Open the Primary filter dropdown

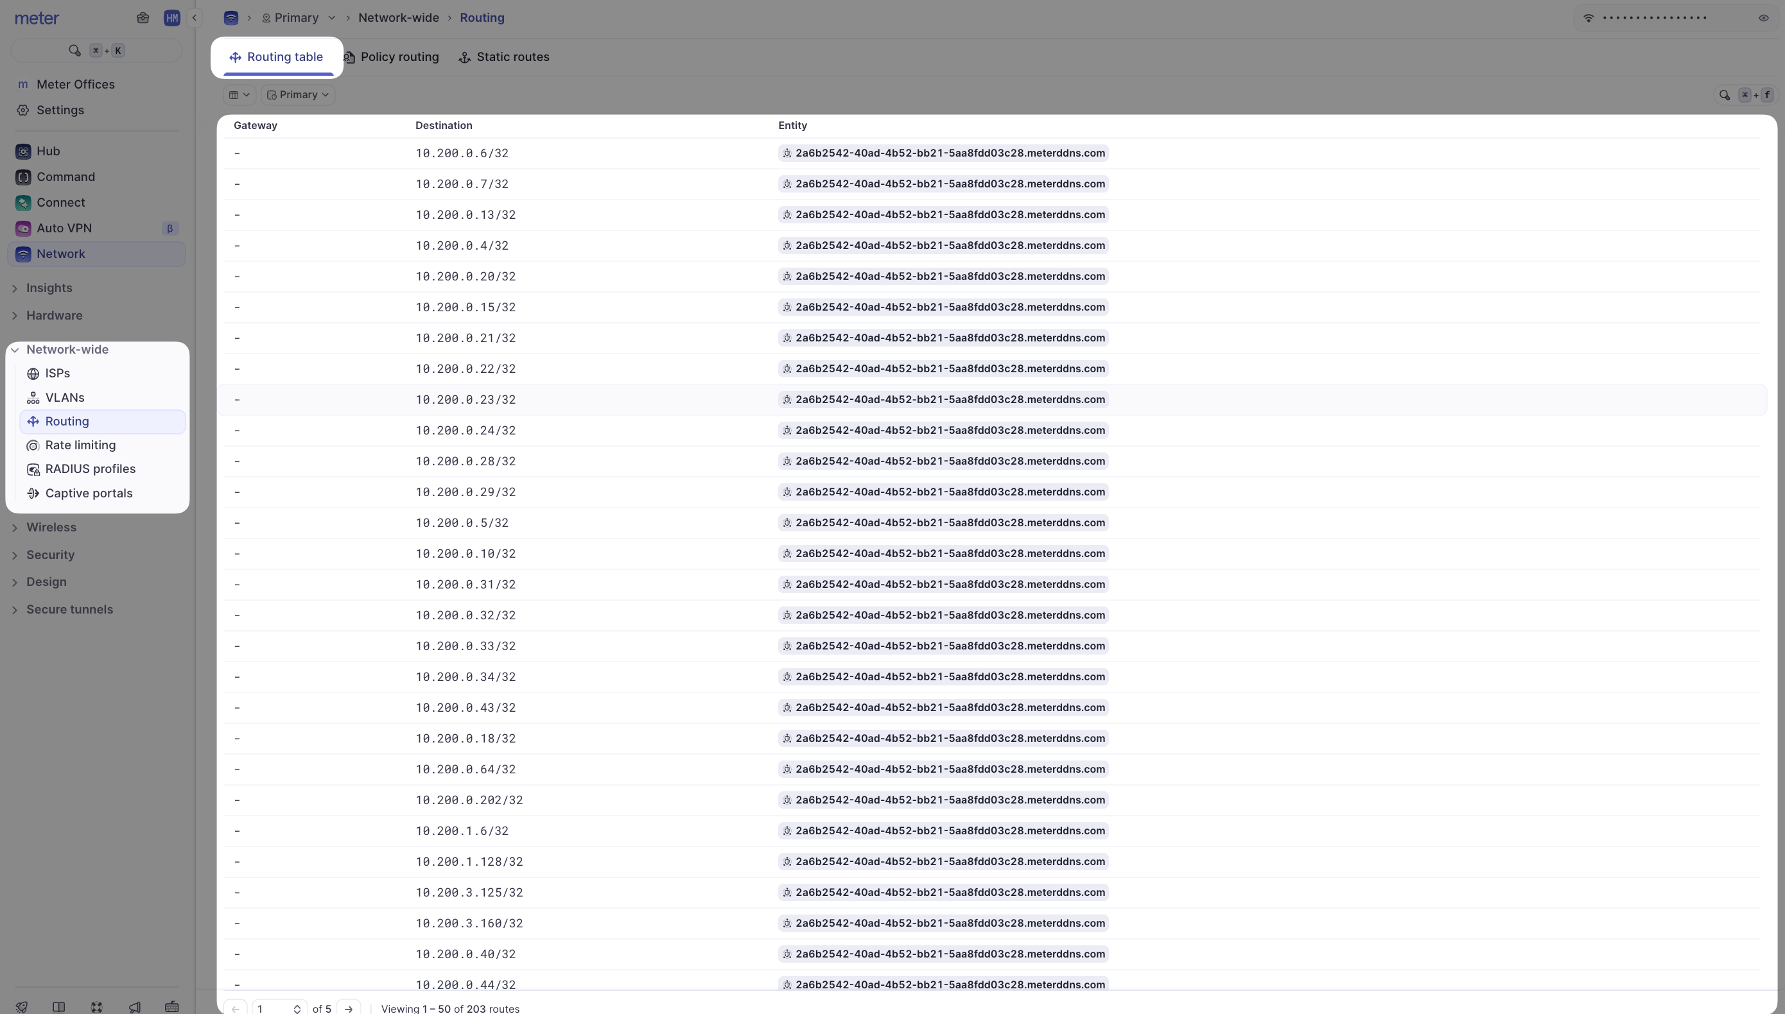coord(297,95)
